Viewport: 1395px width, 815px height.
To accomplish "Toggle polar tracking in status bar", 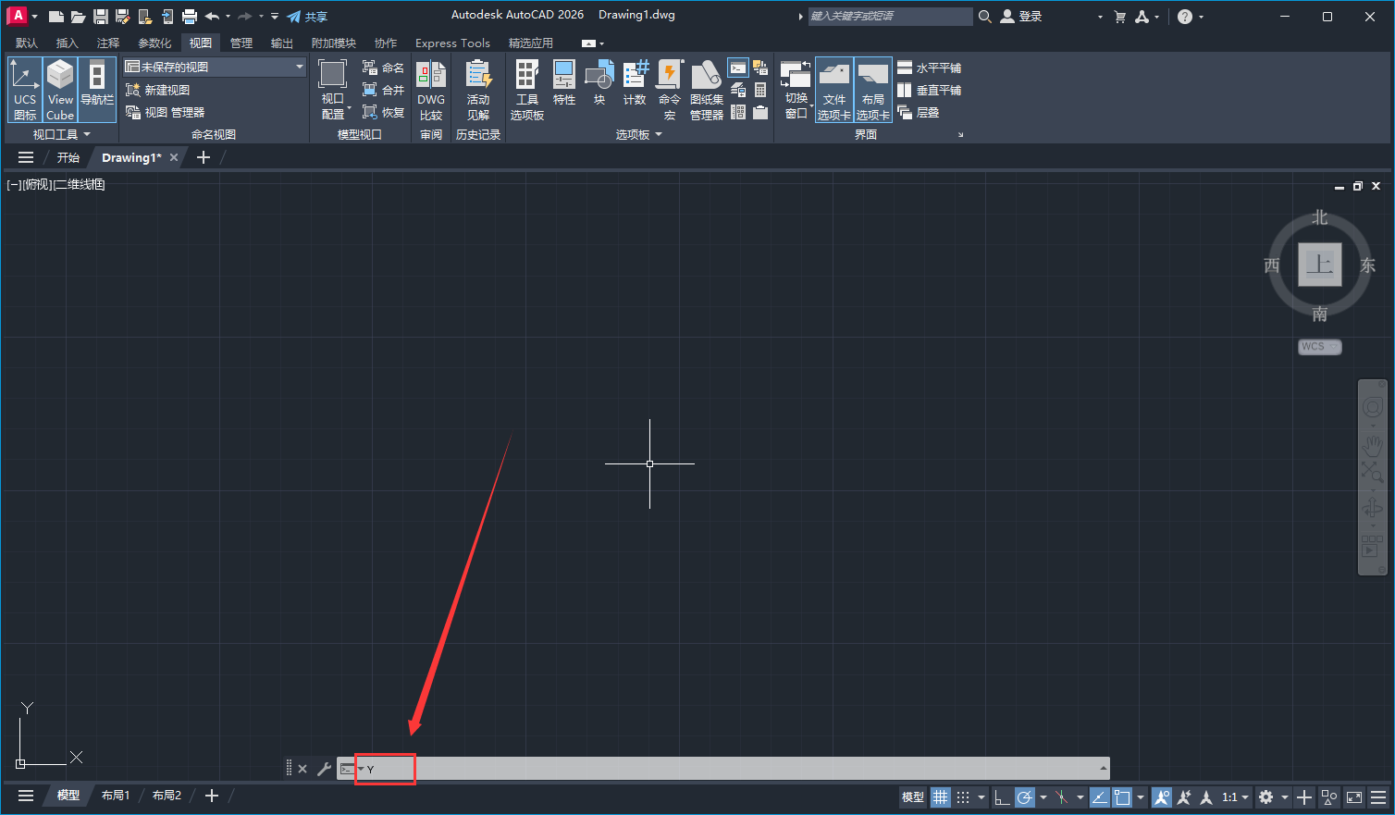I will 1025,796.
